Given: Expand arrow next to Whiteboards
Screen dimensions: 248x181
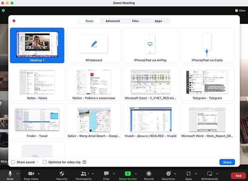Looking at the screenshot, I should [x=217, y=174].
